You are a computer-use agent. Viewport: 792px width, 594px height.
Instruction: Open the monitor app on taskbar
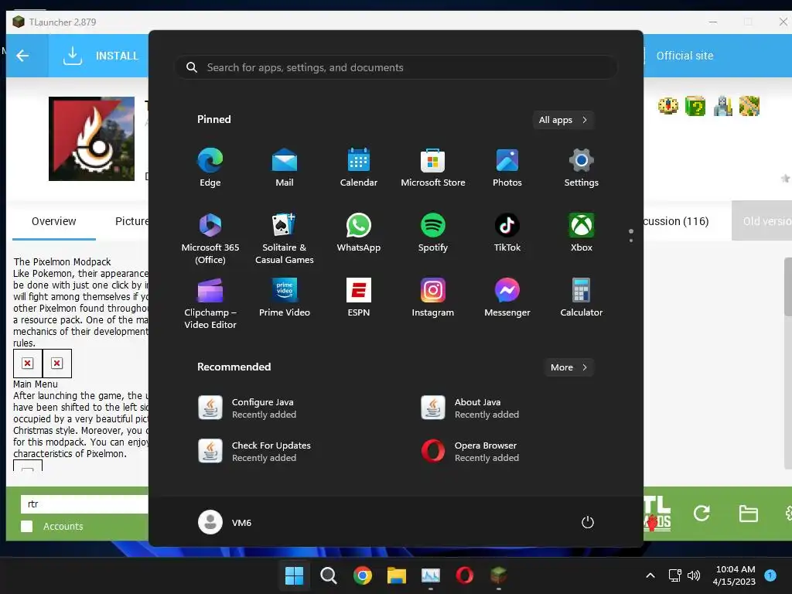point(430,575)
